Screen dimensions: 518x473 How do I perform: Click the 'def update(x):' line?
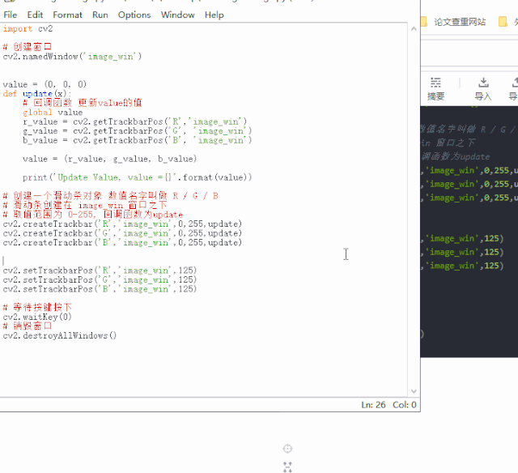click(36, 93)
